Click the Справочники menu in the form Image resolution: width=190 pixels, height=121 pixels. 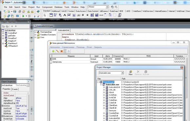tap(68, 47)
